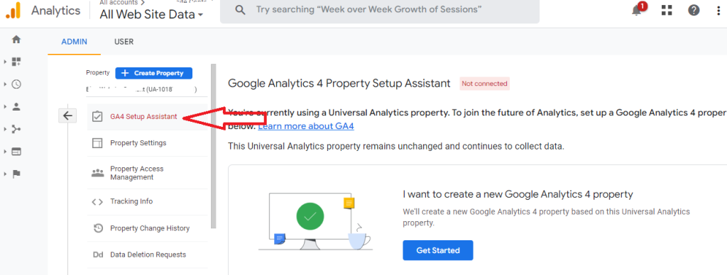Select the ADMIN tab
The image size is (727, 275).
pyautogui.click(x=74, y=42)
